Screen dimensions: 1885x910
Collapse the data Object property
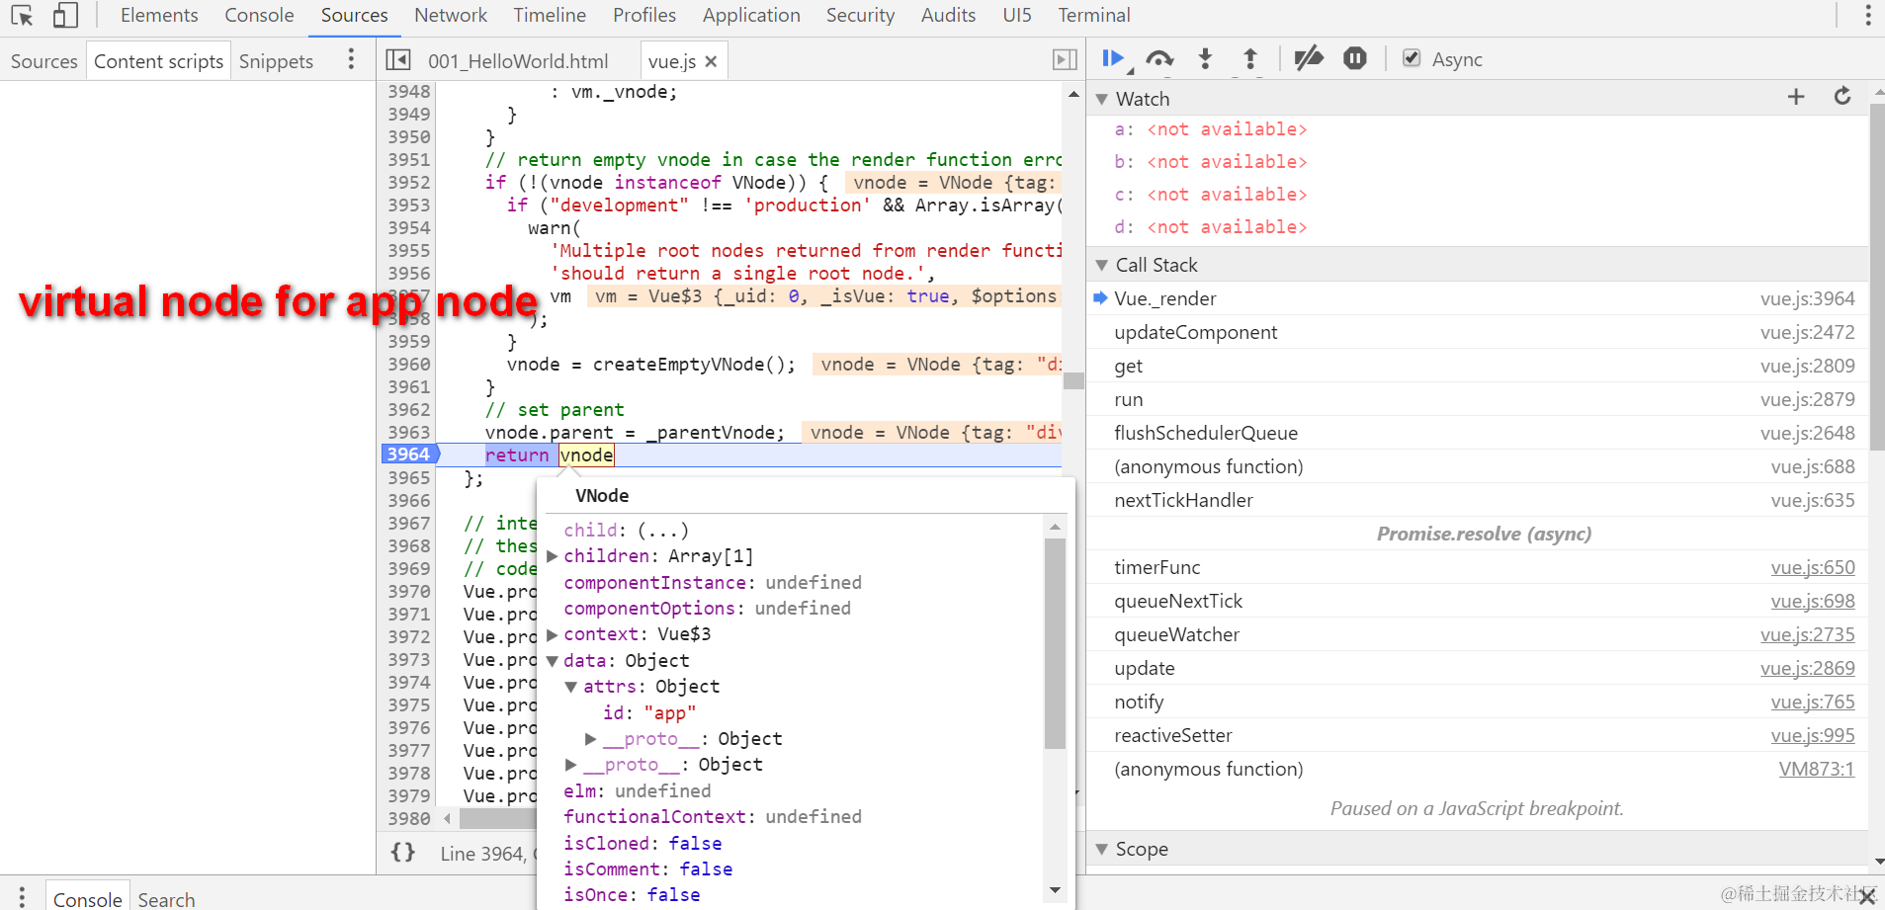point(553,661)
